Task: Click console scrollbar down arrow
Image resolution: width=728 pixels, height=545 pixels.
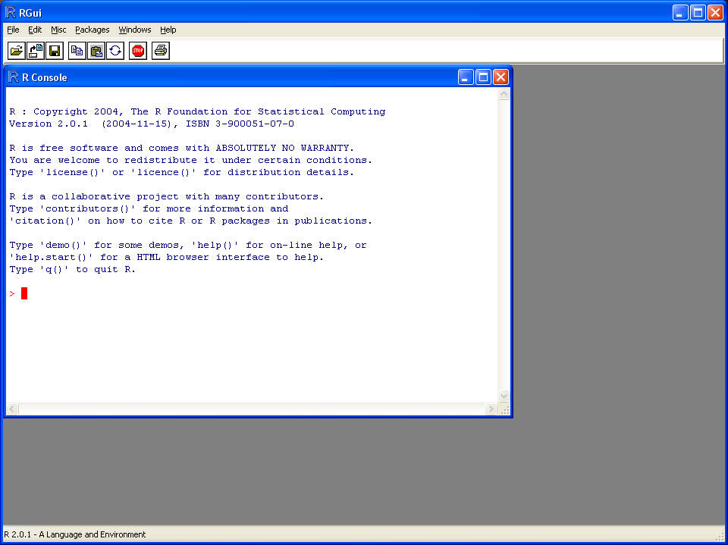Action: (504, 396)
